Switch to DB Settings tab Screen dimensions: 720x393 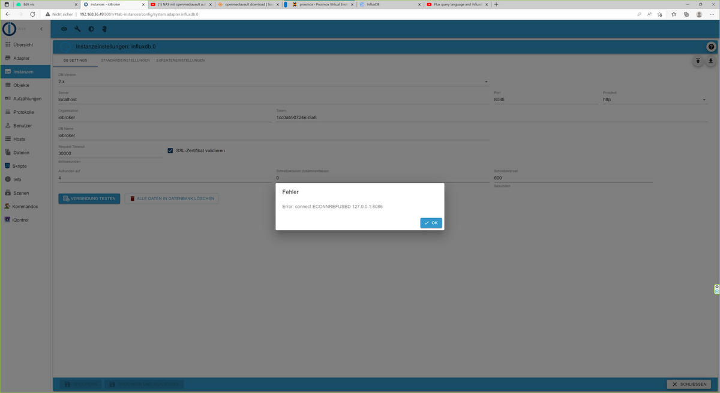[76, 61]
